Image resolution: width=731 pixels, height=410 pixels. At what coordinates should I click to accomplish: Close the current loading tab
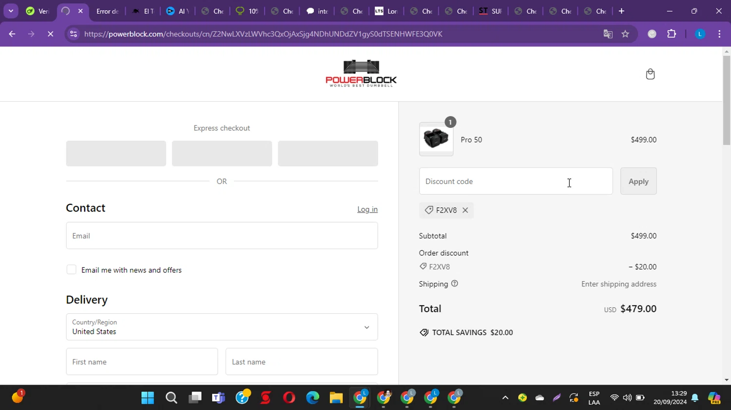(80, 11)
